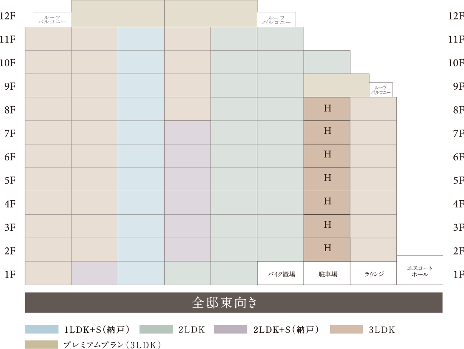Click the 2LDK legend label
Viewport: 464px width, 349px height.
tap(192, 329)
